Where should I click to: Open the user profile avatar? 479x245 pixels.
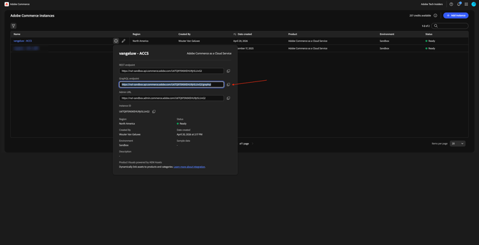[x=473, y=4]
